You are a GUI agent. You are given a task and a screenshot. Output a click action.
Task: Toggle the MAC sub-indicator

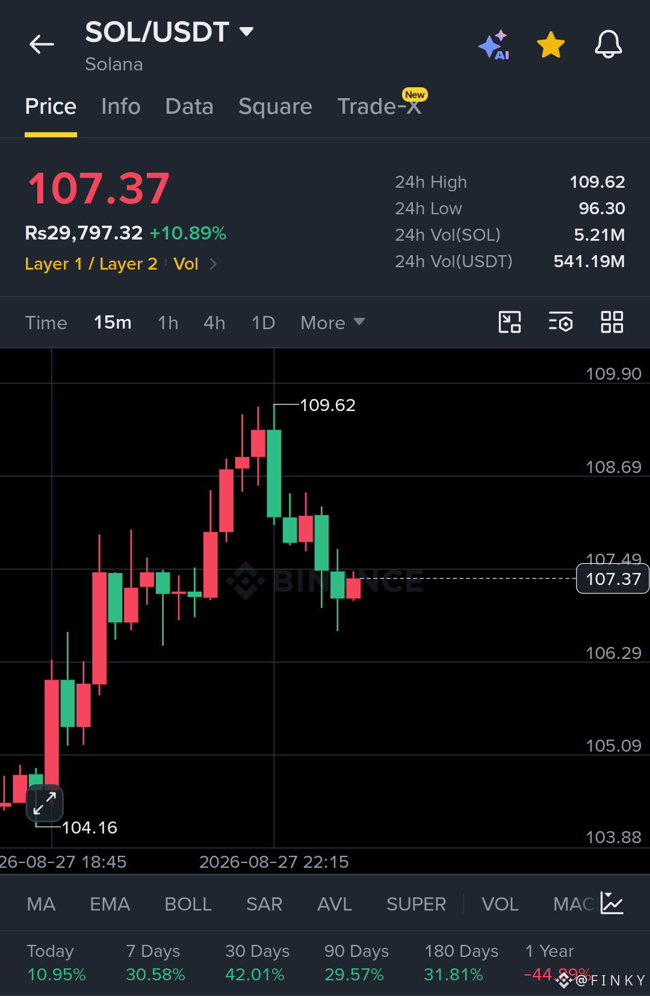574,904
